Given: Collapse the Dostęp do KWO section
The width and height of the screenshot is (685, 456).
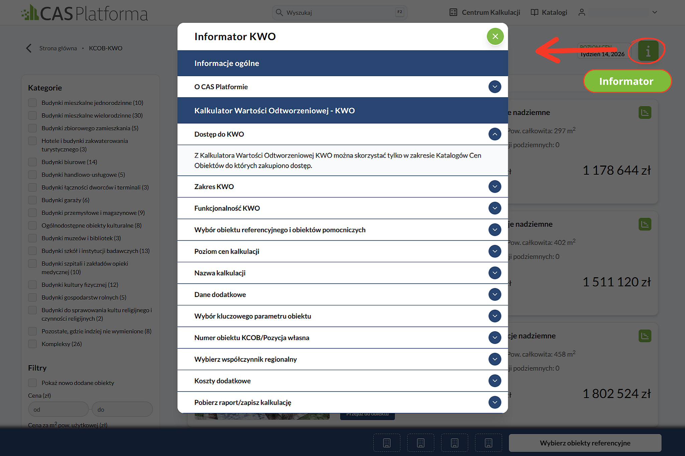Looking at the screenshot, I should (342, 134).
